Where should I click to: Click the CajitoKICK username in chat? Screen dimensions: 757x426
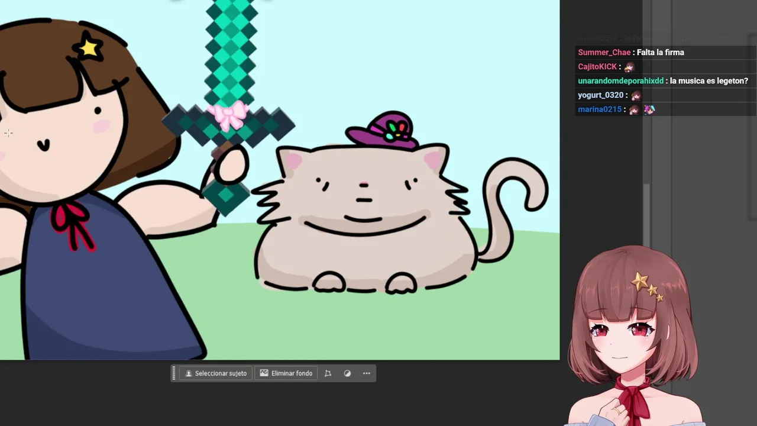(x=597, y=67)
